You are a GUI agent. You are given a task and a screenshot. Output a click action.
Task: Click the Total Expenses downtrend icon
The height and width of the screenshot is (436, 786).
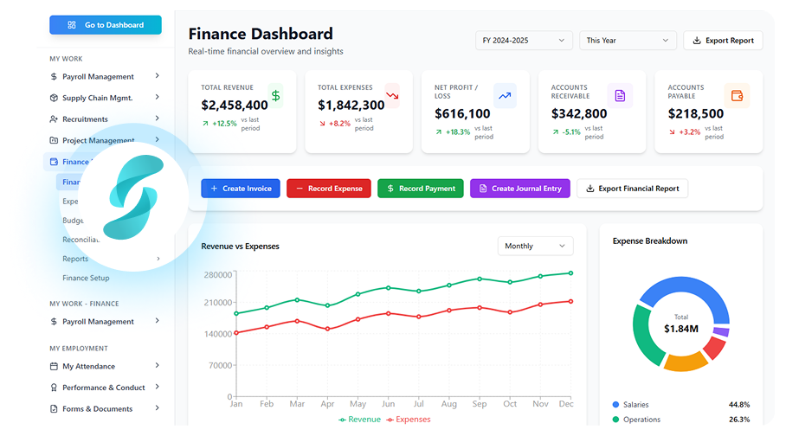tap(392, 96)
